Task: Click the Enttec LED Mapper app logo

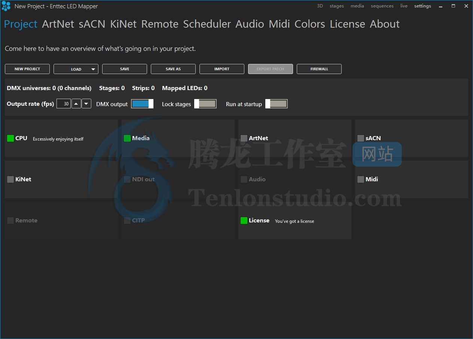Action: [6, 6]
